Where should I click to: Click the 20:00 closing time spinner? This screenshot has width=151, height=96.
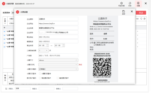(x=60, y=45)
